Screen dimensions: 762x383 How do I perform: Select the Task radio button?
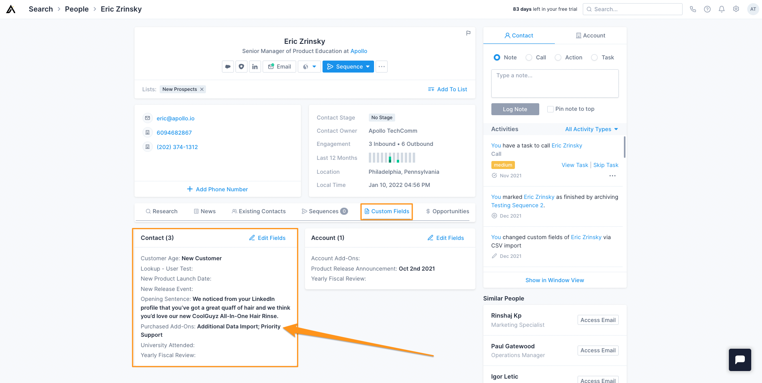pos(595,57)
